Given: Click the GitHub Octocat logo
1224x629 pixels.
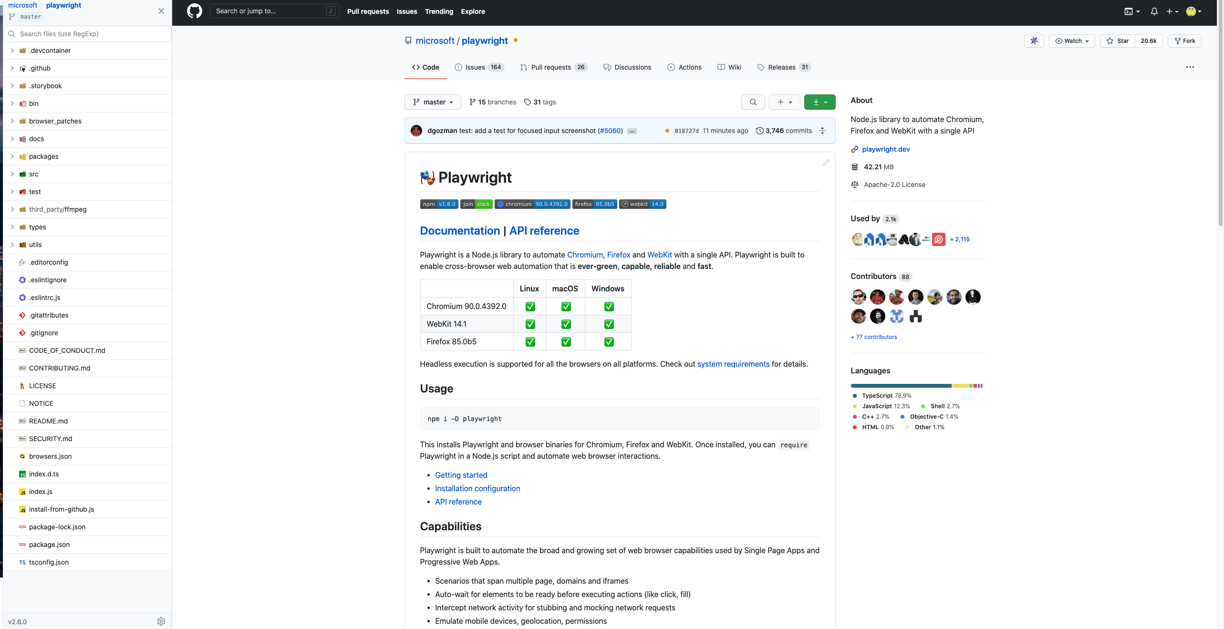Looking at the screenshot, I should click(x=194, y=11).
